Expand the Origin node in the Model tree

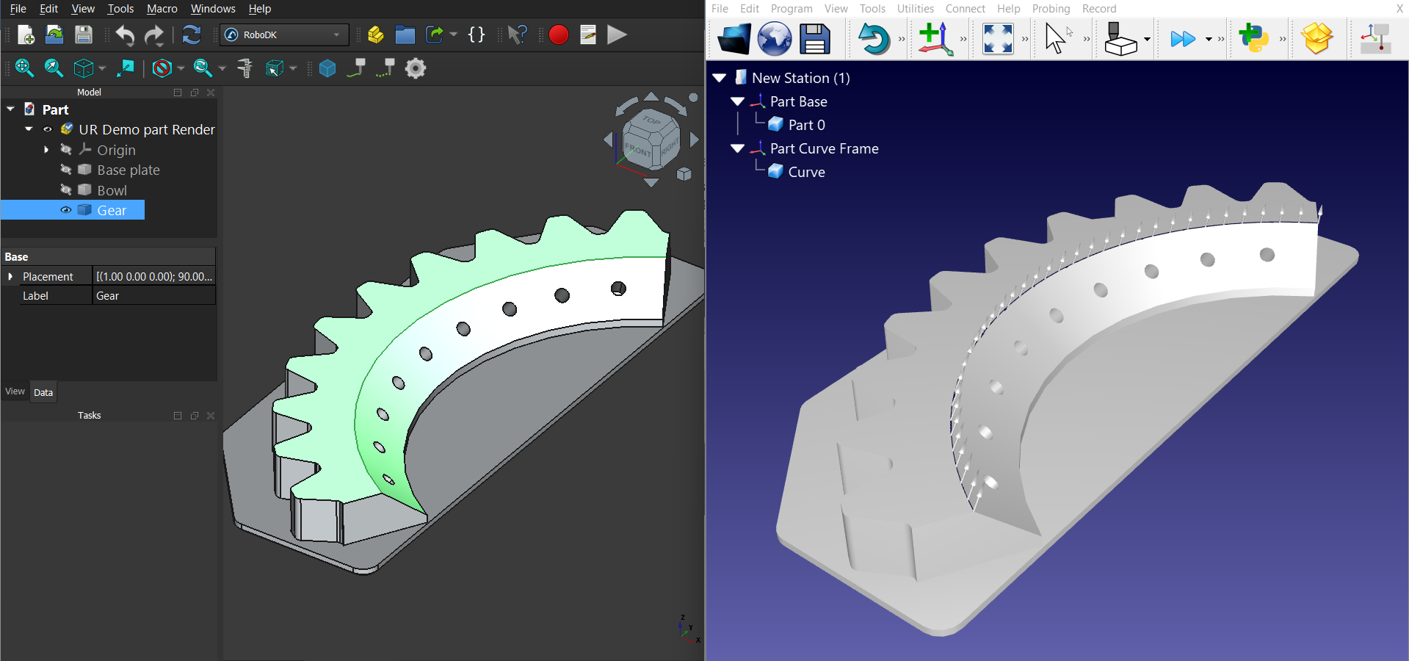(x=46, y=150)
